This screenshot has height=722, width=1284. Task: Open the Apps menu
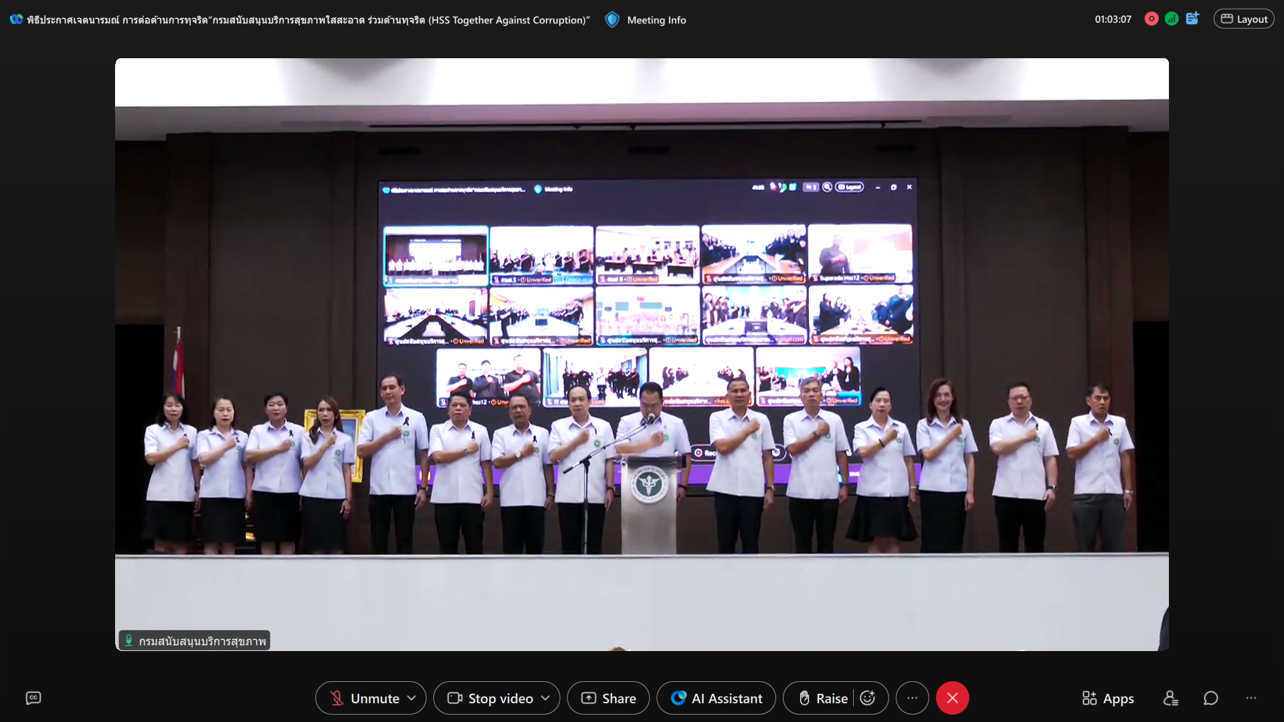(x=1107, y=698)
